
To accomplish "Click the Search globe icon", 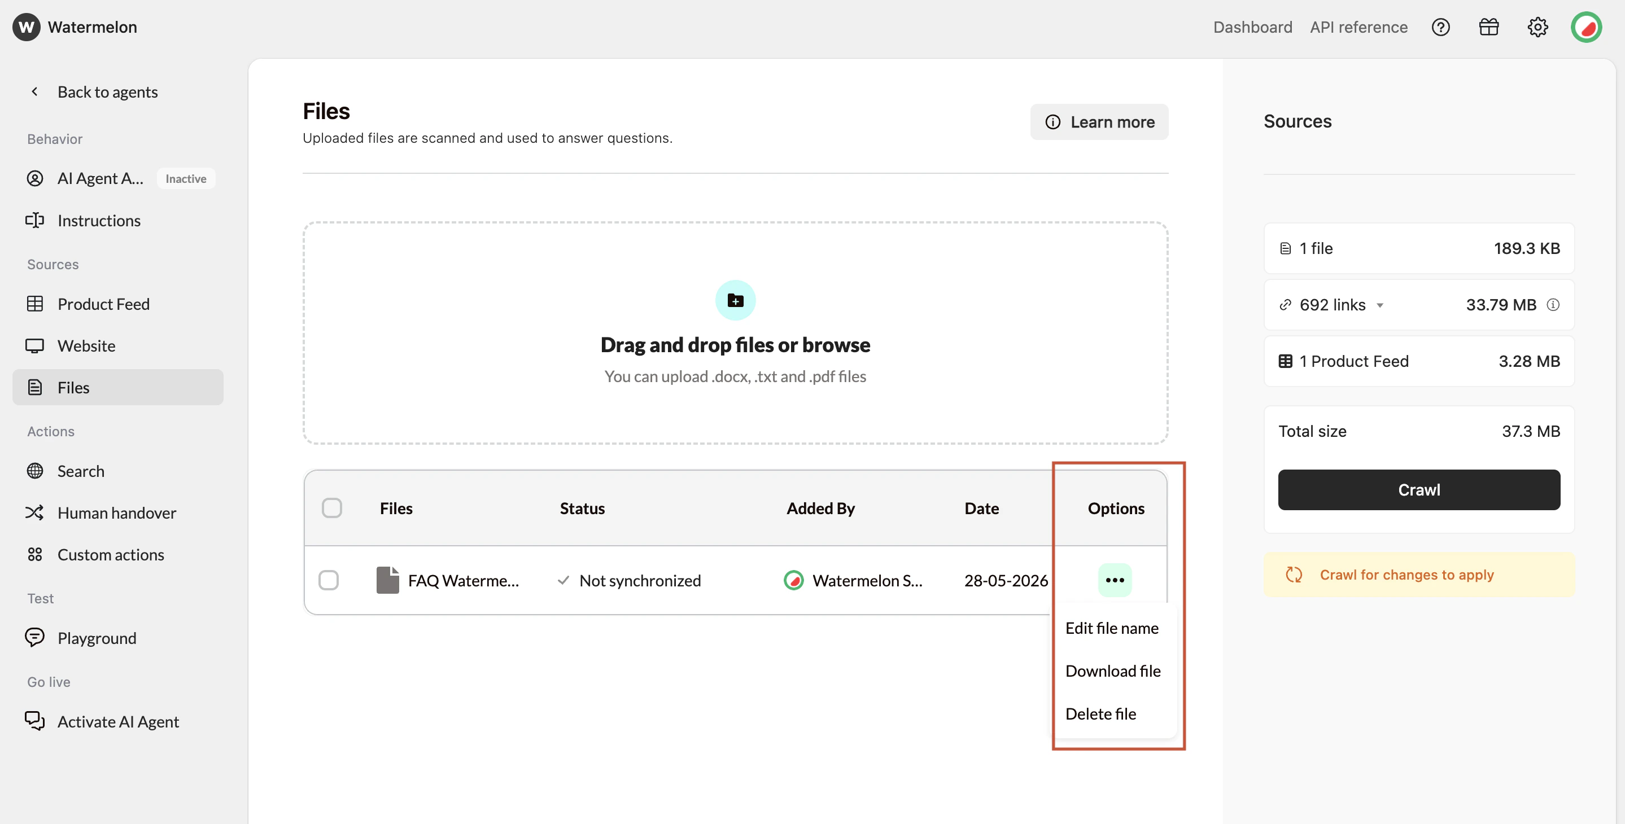I will click(x=34, y=471).
